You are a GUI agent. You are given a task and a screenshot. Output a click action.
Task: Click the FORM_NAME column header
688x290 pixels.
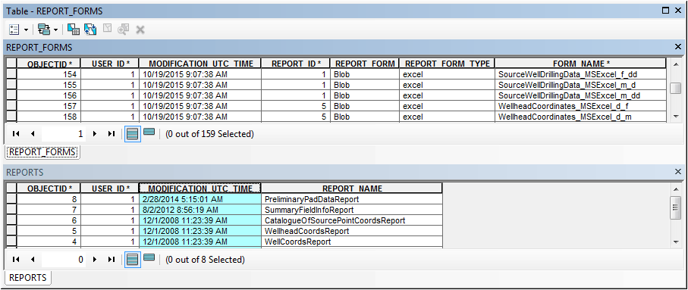tap(581, 64)
